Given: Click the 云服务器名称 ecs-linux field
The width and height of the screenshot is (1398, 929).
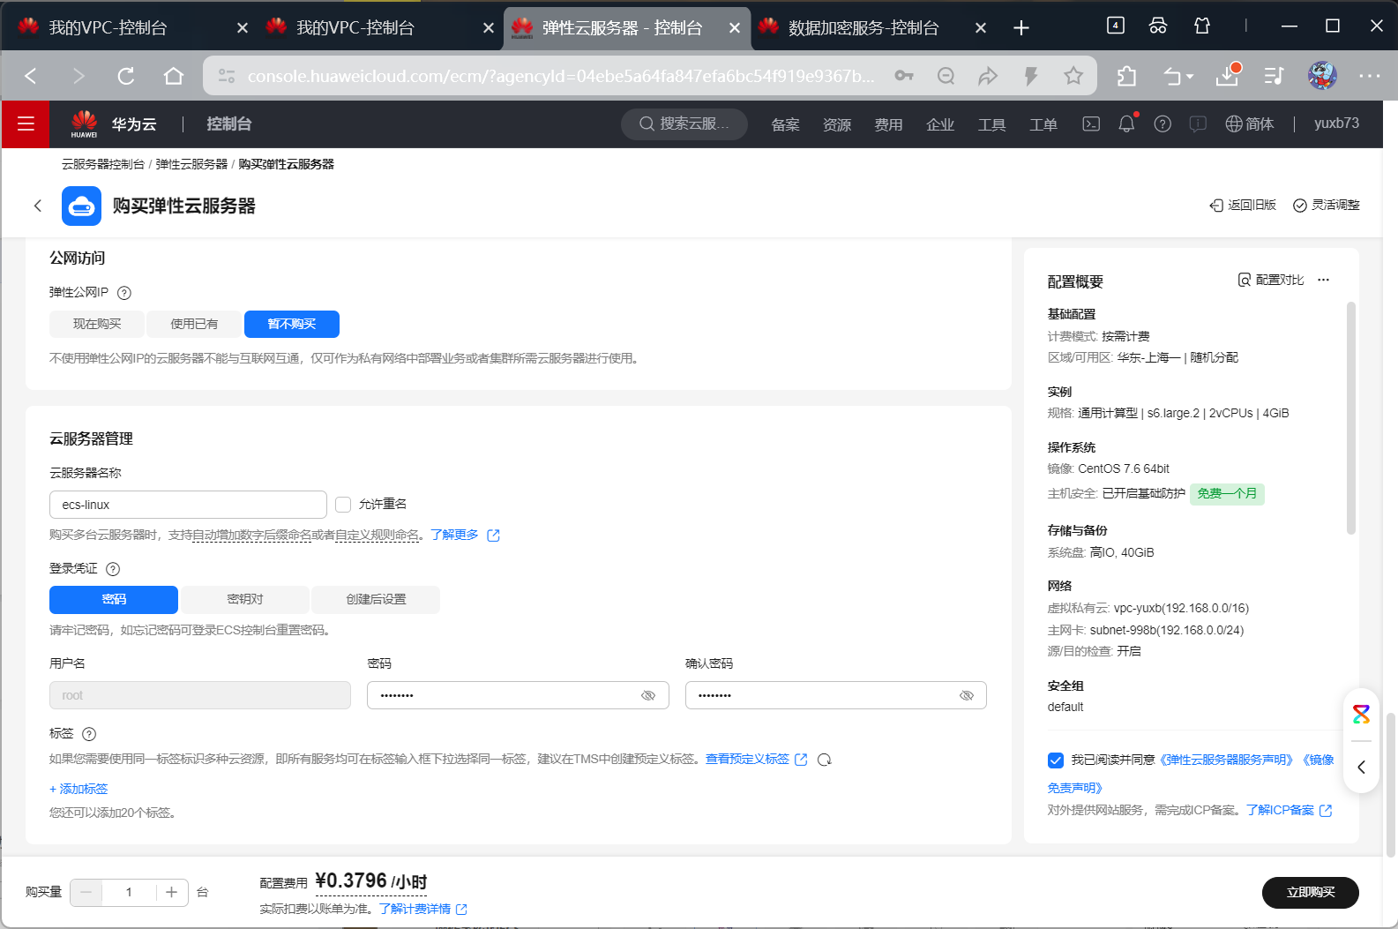Looking at the screenshot, I should [x=188, y=505].
